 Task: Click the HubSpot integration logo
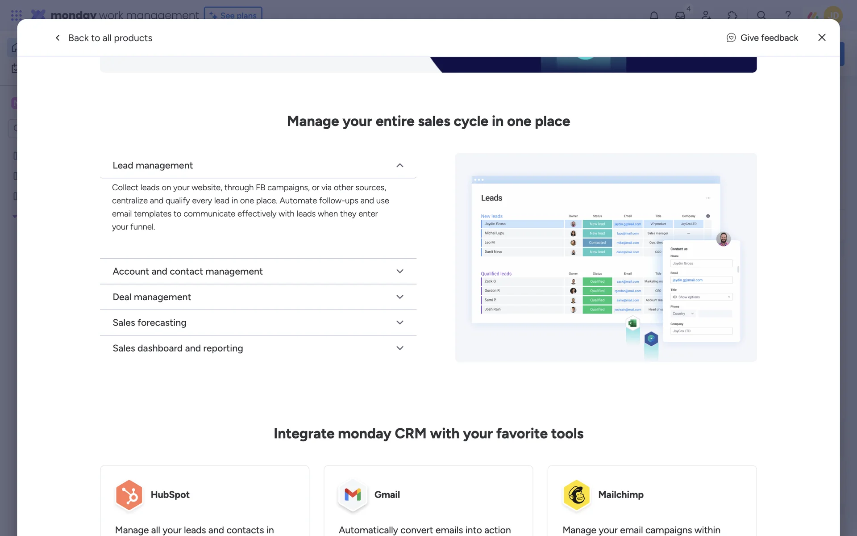pos(129,495)
